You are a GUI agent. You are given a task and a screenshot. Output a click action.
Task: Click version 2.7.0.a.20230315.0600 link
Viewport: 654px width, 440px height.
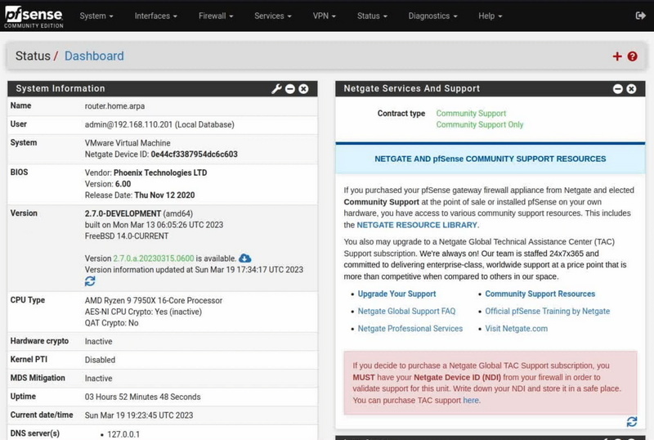coord(154,258)
